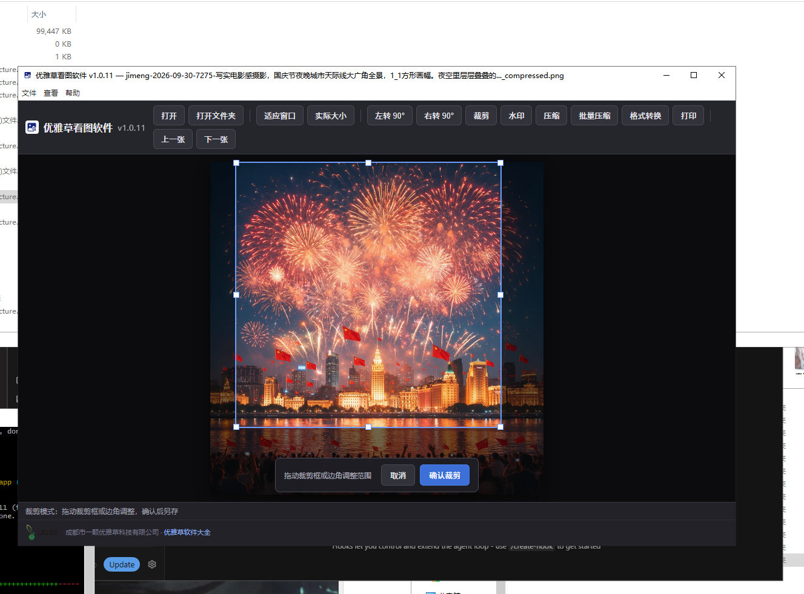Go to next image with 下一张

(x=216, y=139)
